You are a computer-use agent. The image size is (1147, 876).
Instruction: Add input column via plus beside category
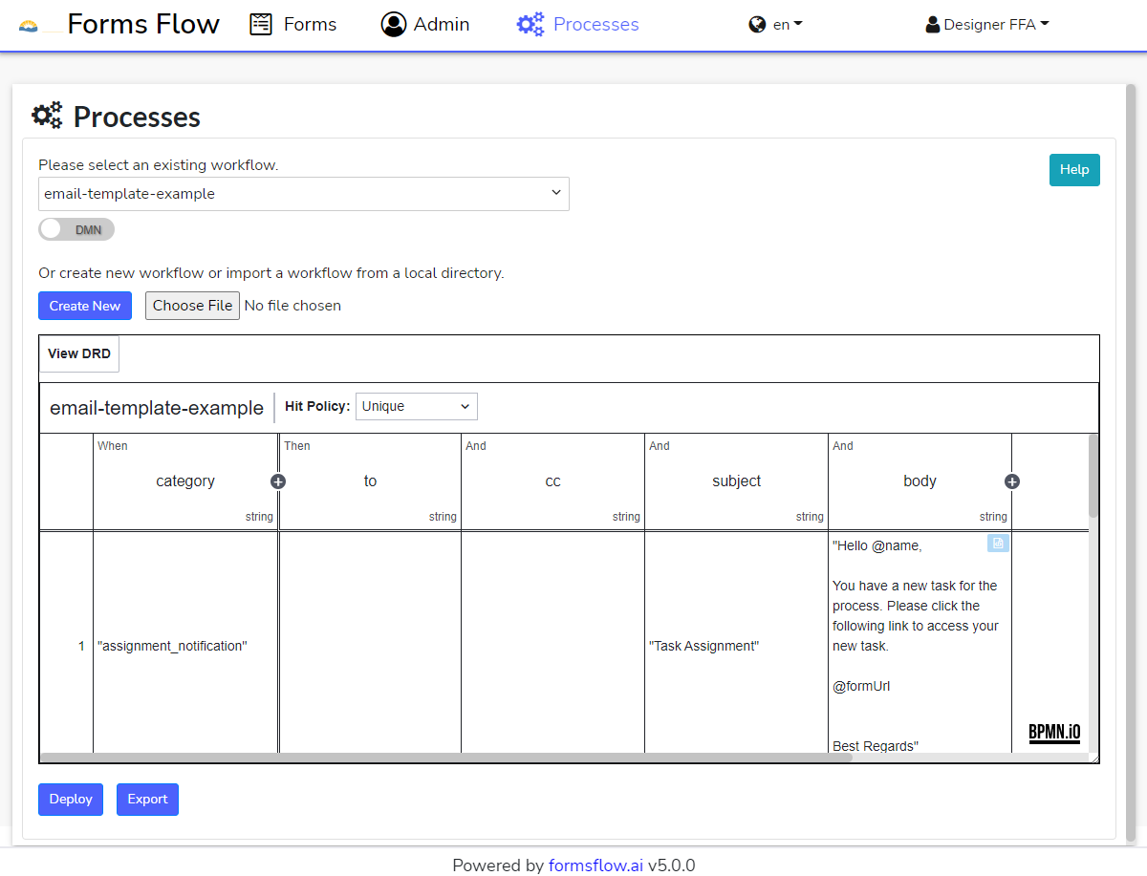[x=278, y=481]
